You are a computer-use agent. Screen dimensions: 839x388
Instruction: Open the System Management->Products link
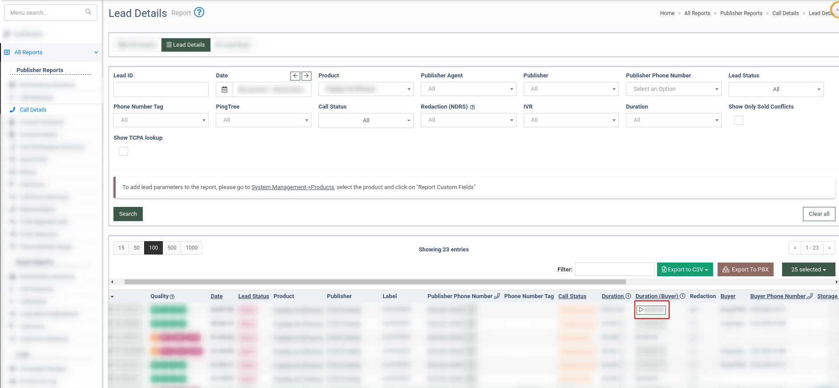coord(293,187)
